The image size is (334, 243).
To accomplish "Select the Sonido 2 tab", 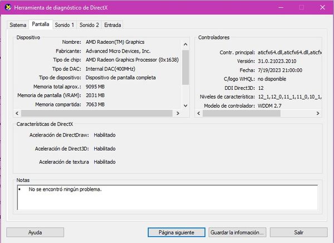I will [89, 25].
